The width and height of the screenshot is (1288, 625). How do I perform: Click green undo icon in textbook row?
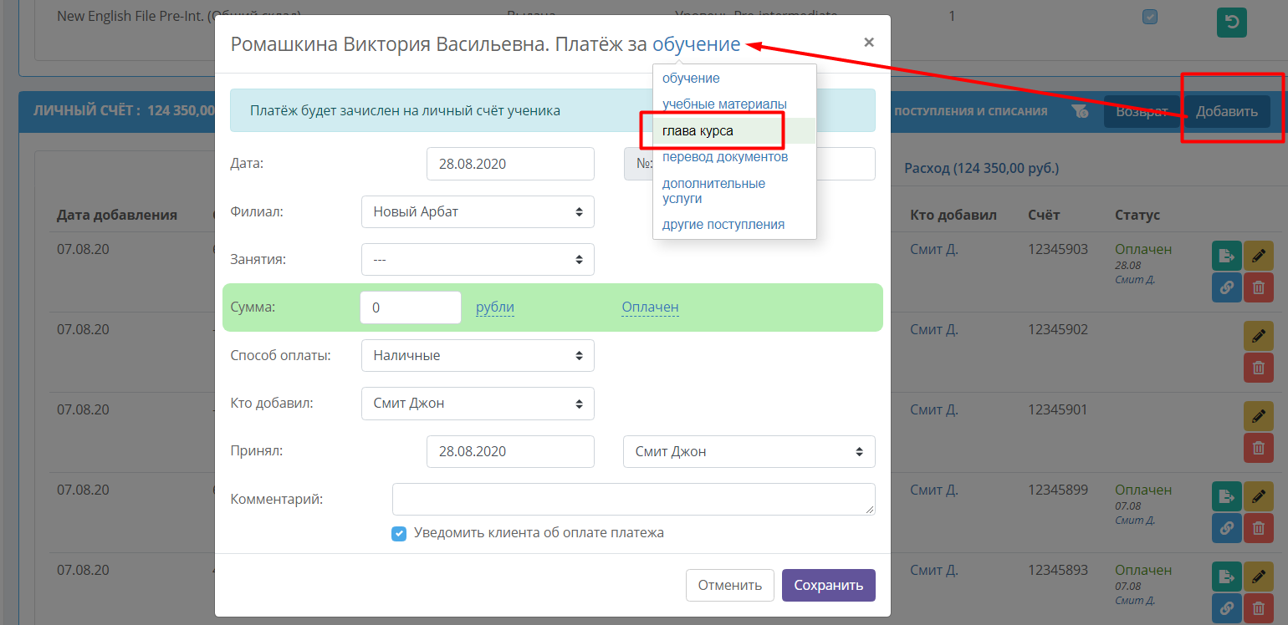pyautogui.click(x=1231, y=23)
